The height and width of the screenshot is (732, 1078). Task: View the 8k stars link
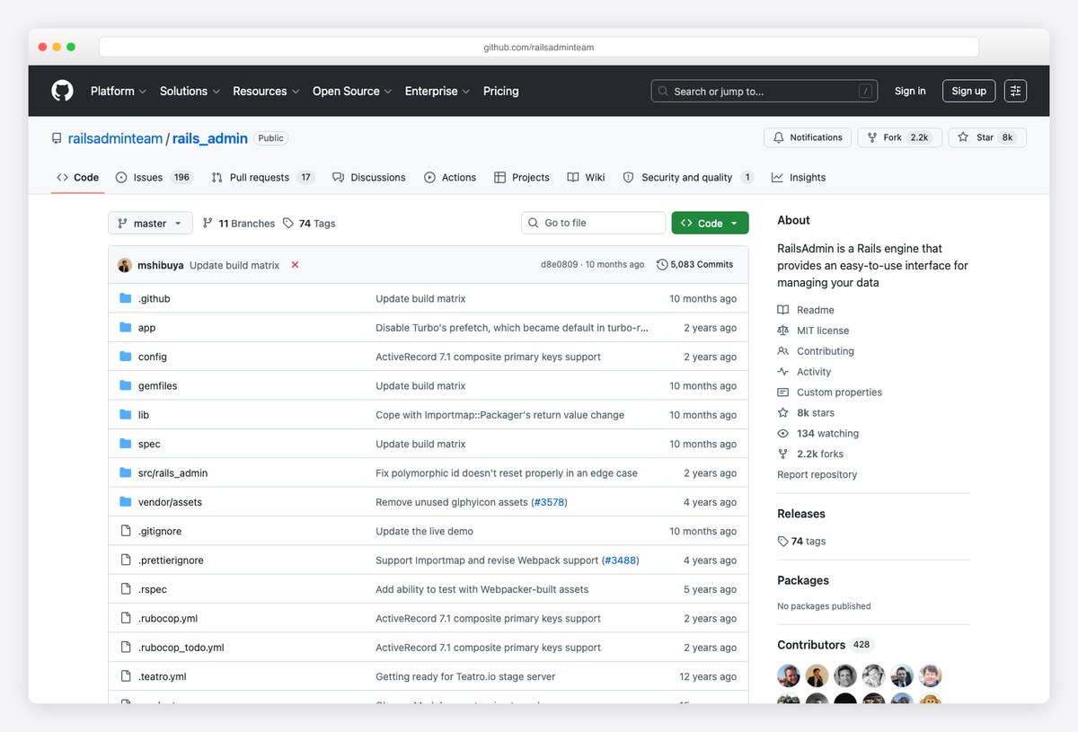pos(806,413)
